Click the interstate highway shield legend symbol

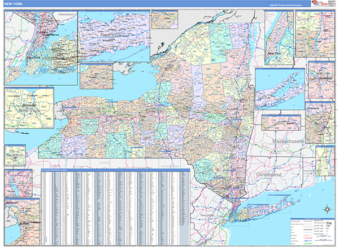[306, 241]
